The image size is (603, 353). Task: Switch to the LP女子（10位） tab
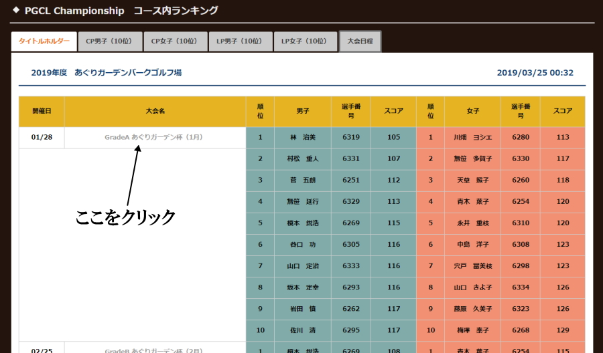(x=305, y=41)
